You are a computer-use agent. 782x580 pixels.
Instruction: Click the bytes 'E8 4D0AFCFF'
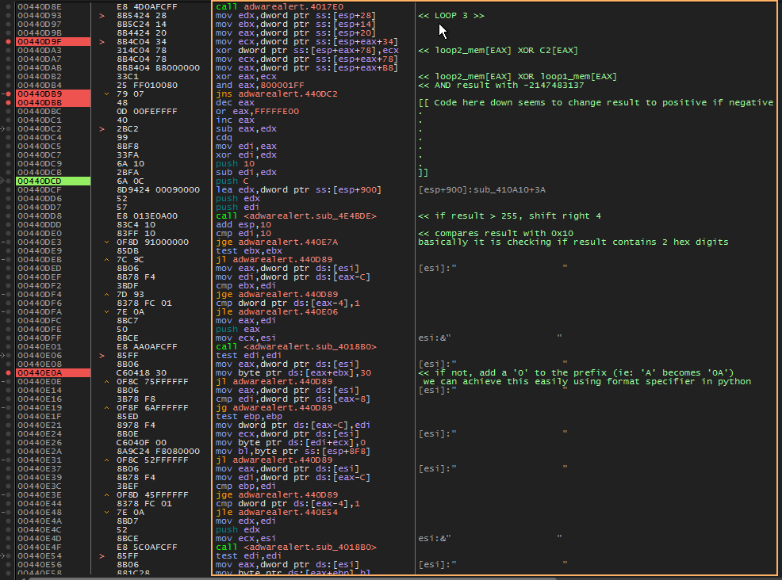pyautogui.click(x=146, y=7)
